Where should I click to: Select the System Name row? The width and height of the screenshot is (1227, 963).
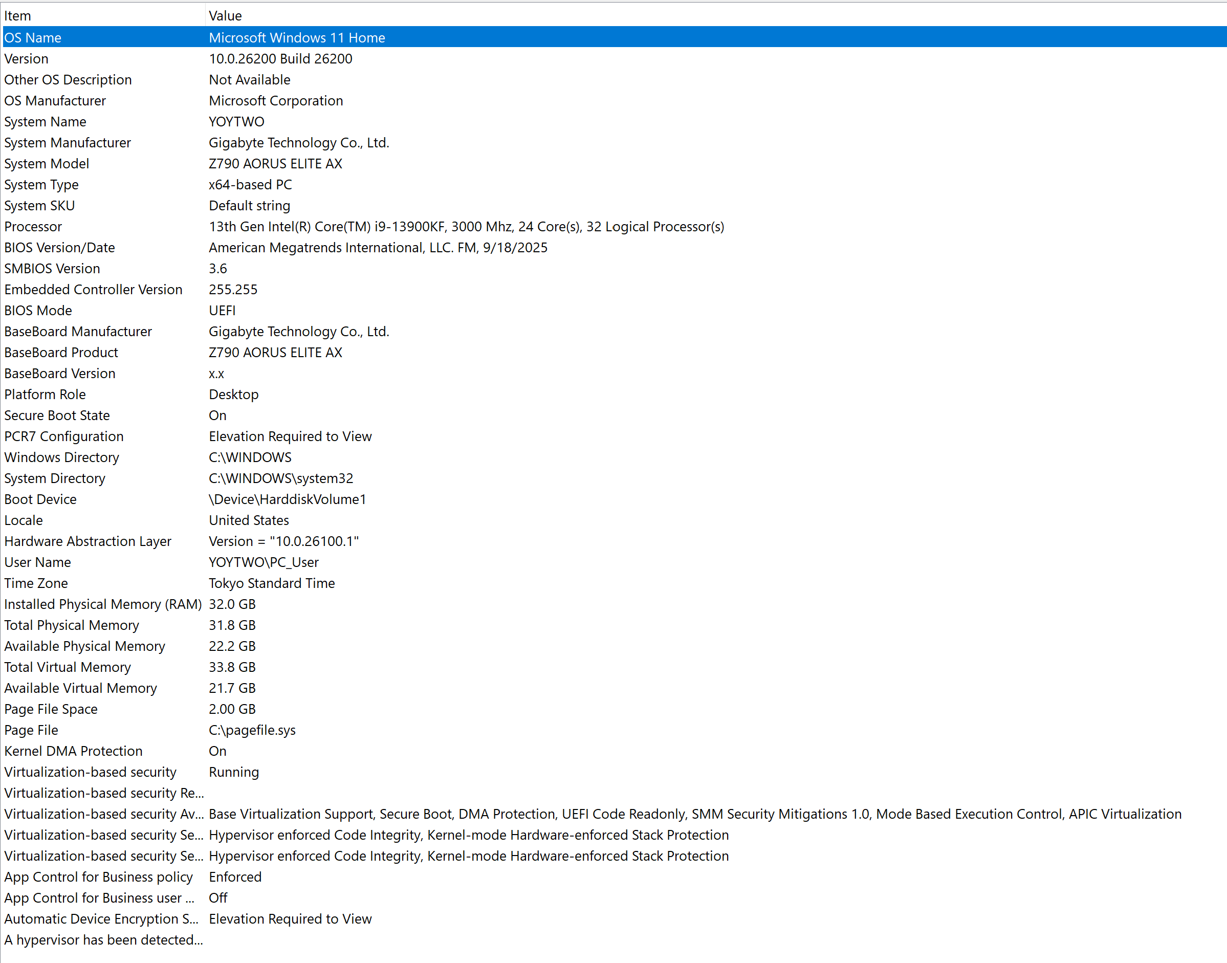point(45,122)
